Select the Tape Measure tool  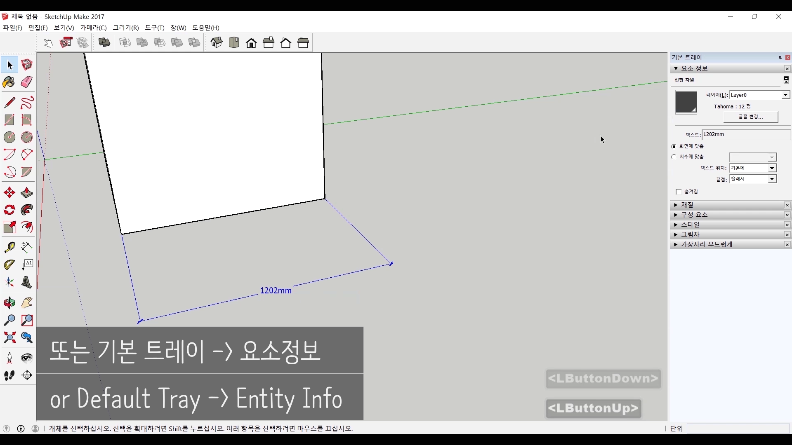click(x=9, y=247)
